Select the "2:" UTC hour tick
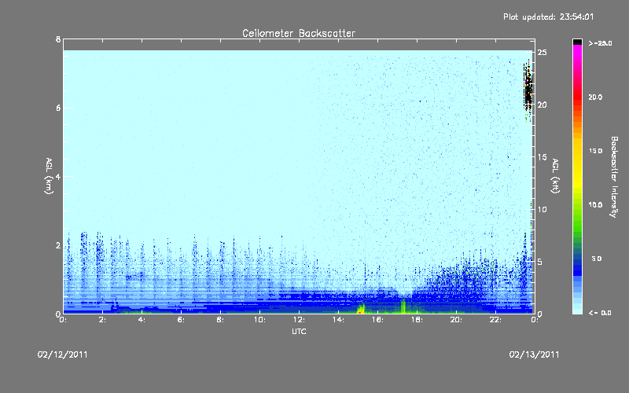Image resolution: width=629 pixels, height=393 pixels. click(102, 320)
